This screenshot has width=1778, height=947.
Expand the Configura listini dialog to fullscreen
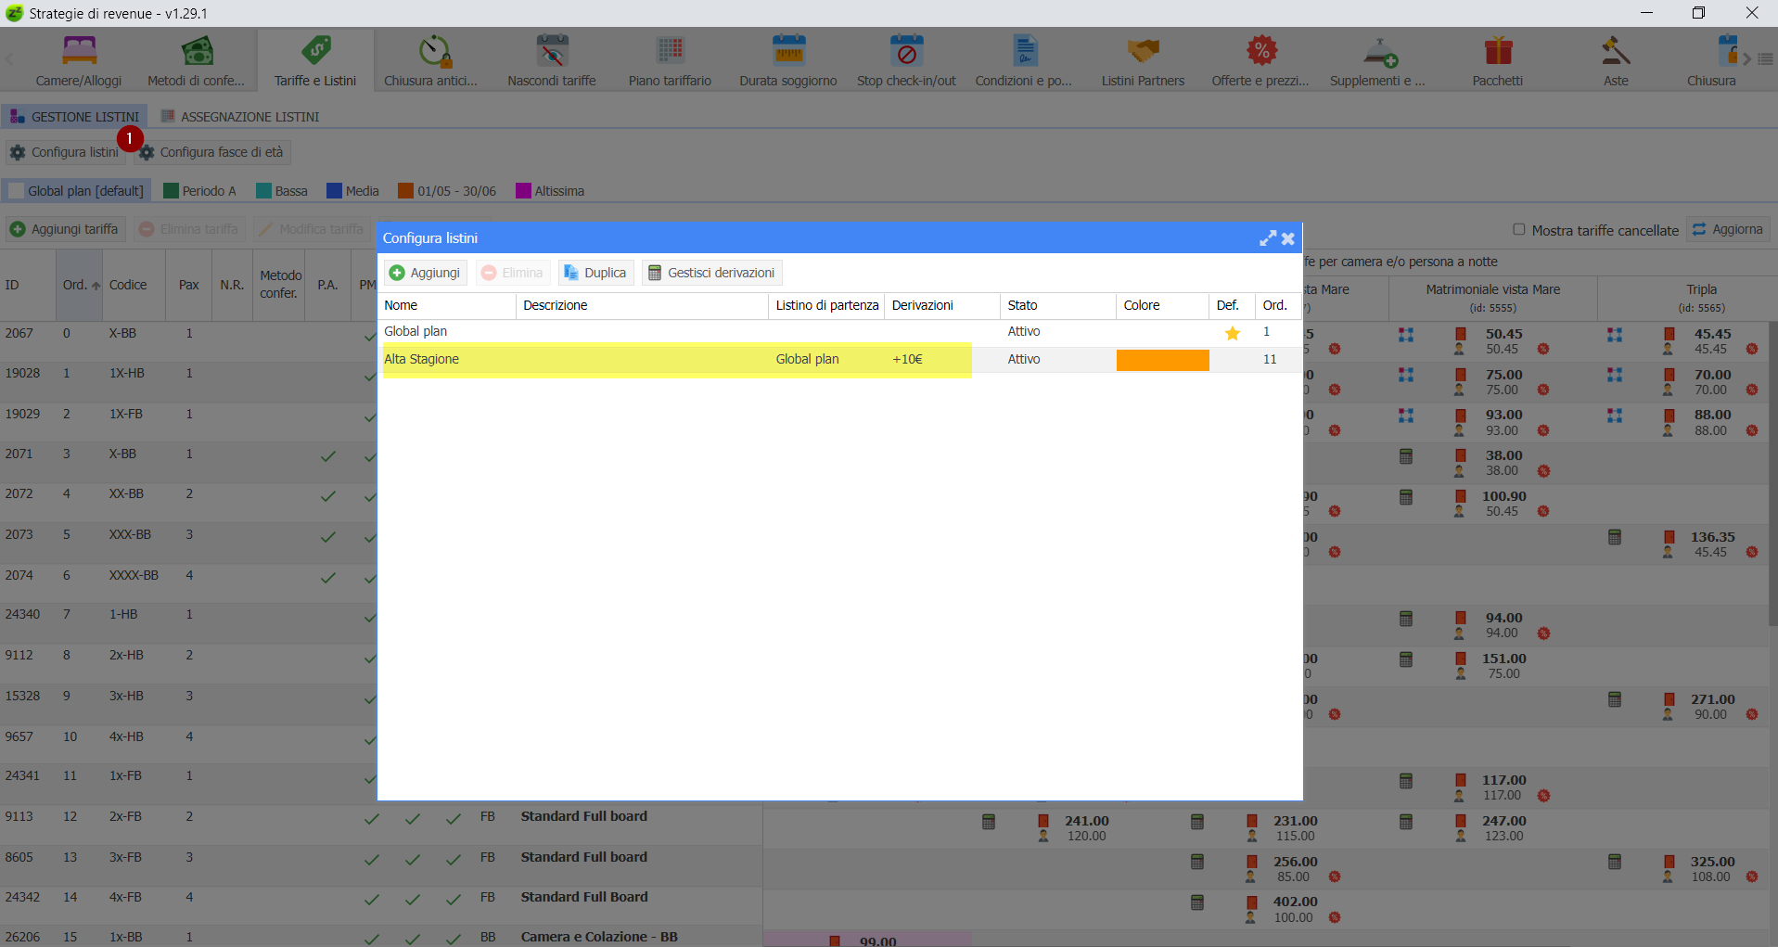(x=1268, y=238)
